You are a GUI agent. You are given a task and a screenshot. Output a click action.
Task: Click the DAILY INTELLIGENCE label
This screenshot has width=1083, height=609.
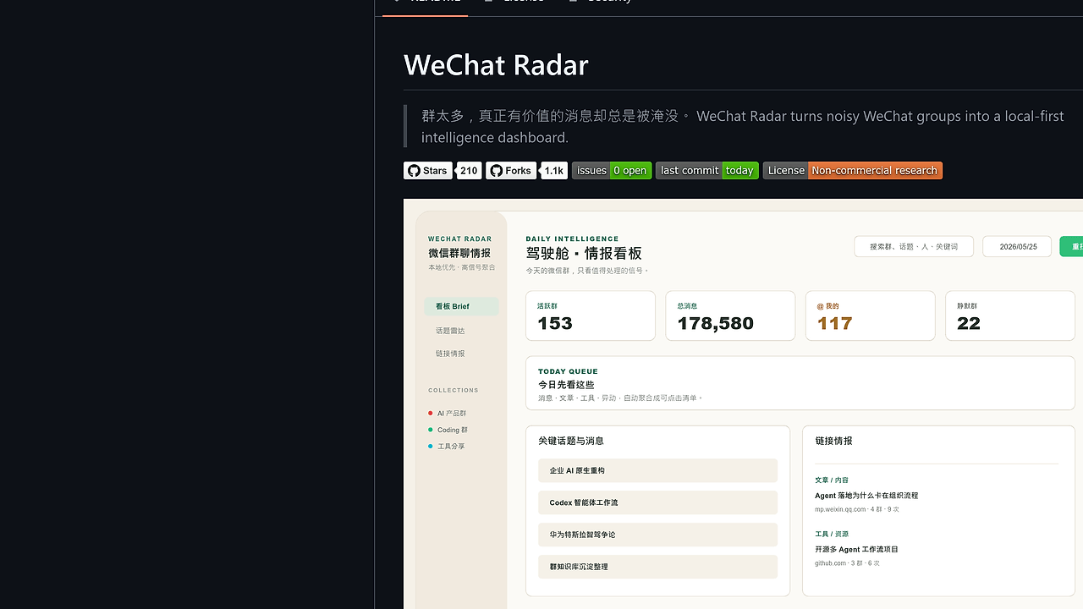click(572, 239)
